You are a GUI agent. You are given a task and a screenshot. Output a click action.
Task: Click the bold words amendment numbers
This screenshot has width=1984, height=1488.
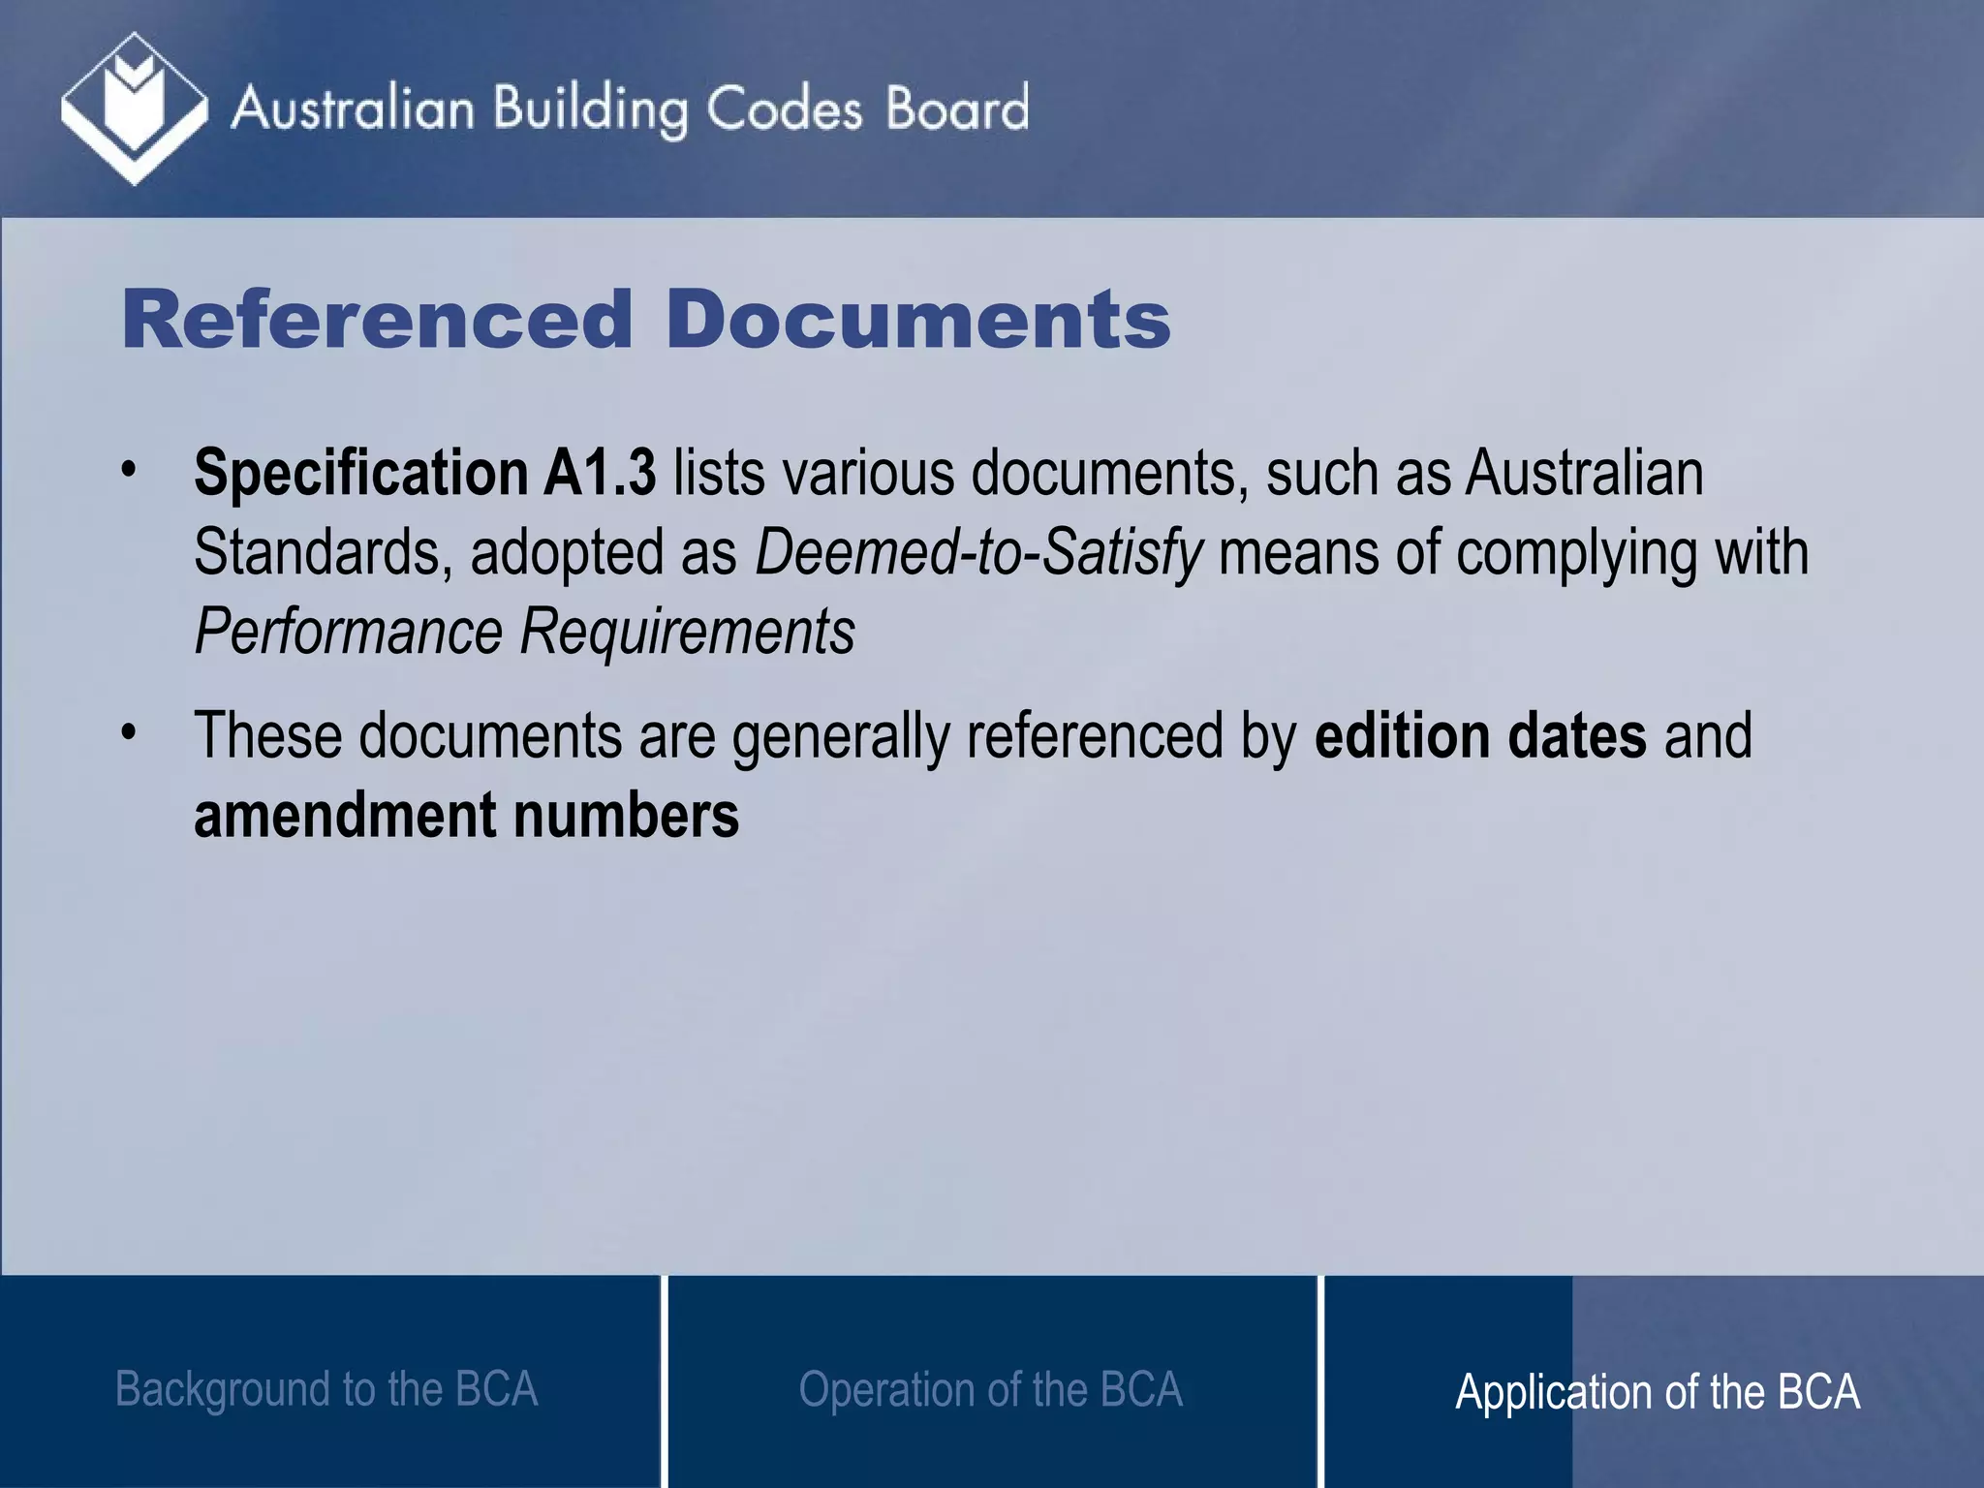pyautogui.click(x=466, y=815)
